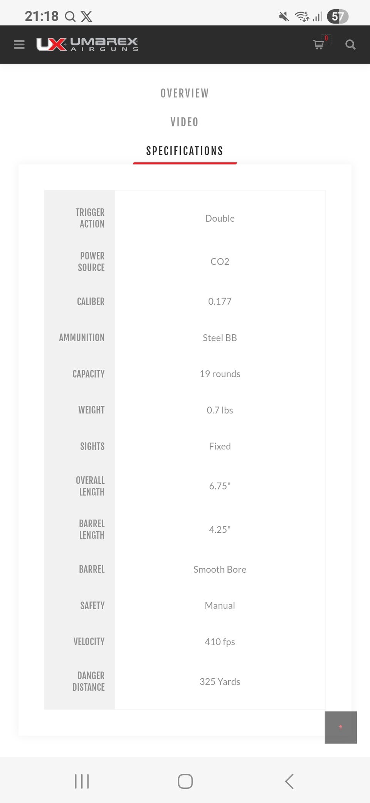The width and height of the screenshot is (370, 803).
Task: Tap the Caliber row label
Action: click(x=91, y=302)
